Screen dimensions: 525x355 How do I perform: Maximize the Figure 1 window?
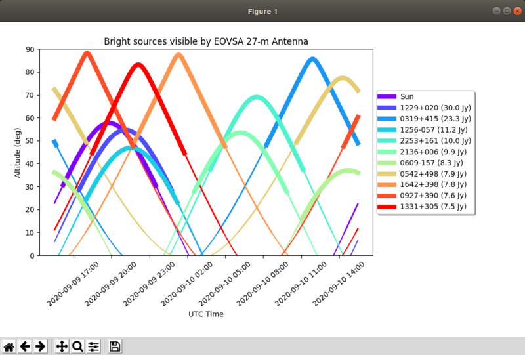point(507,11)
